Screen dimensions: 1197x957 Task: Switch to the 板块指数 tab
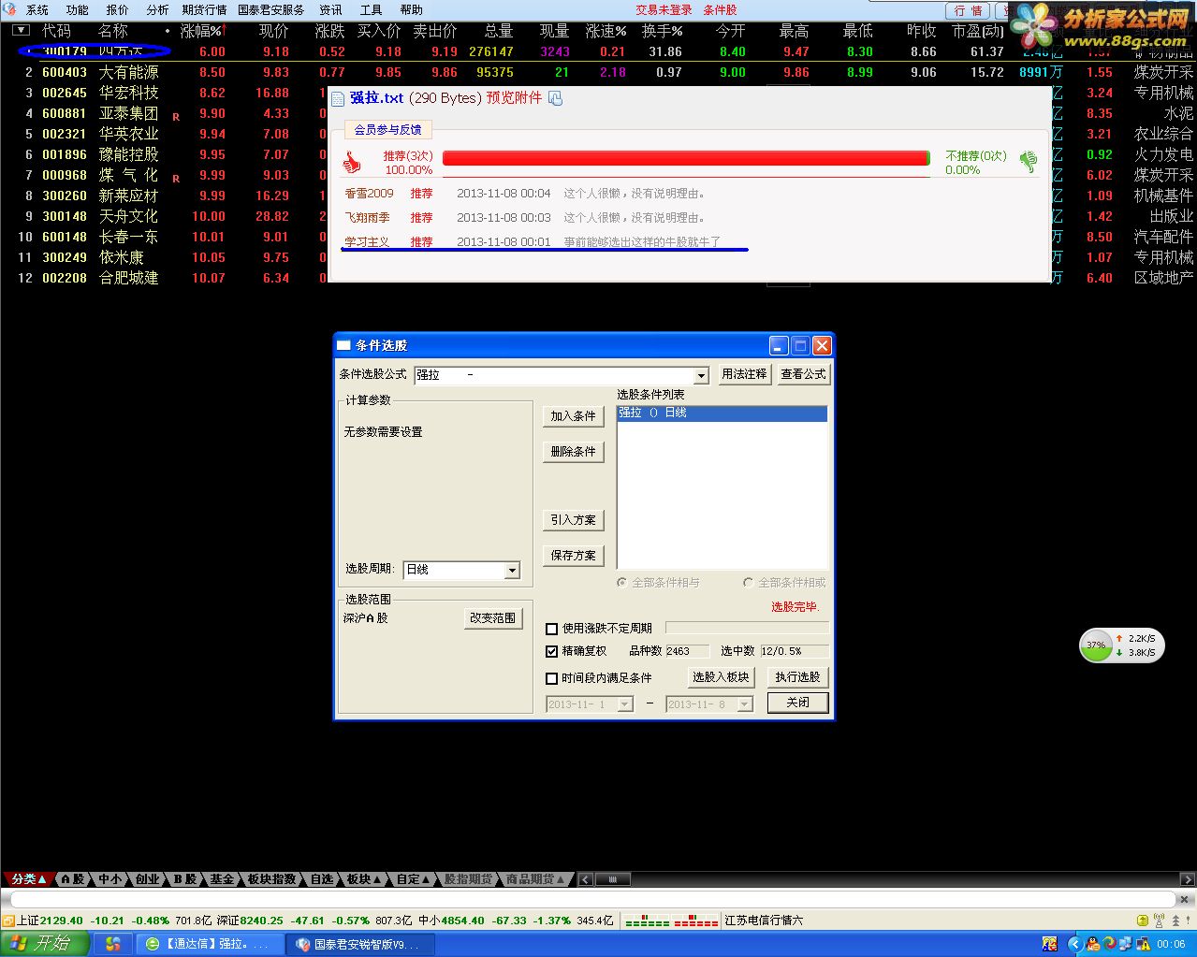point(272,879)
